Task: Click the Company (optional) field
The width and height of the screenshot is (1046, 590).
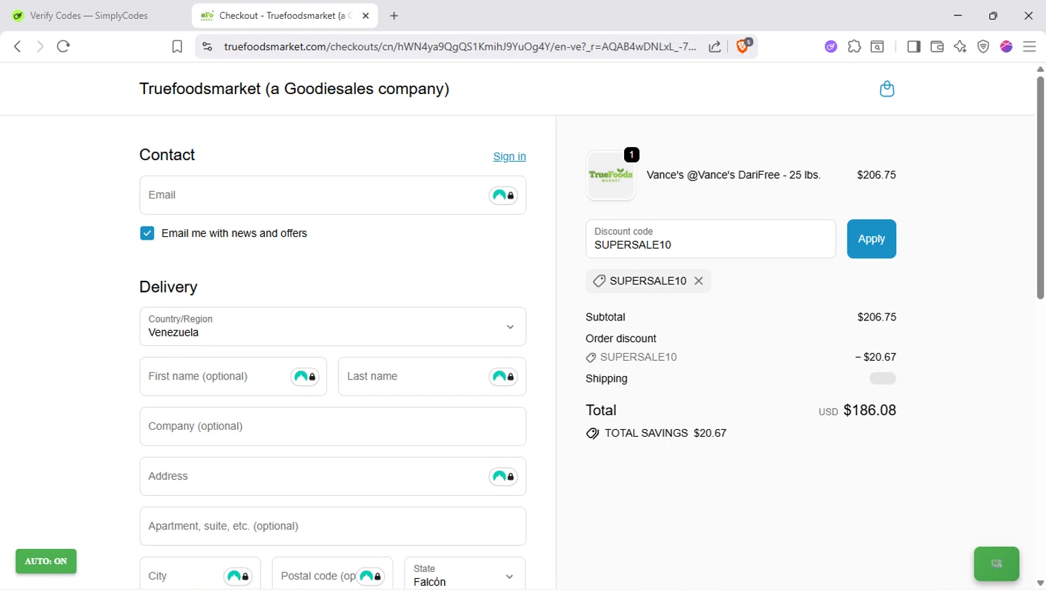Action: click(333, 426)
